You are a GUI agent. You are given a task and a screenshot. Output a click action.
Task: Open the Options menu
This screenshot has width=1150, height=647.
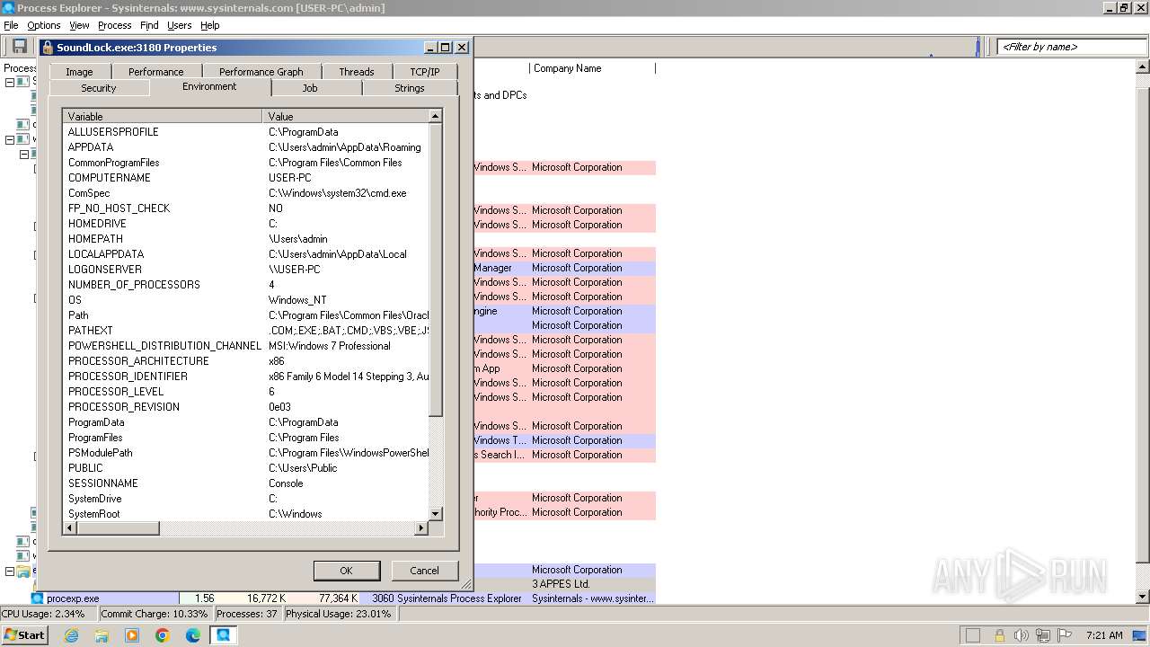[43, 25]
